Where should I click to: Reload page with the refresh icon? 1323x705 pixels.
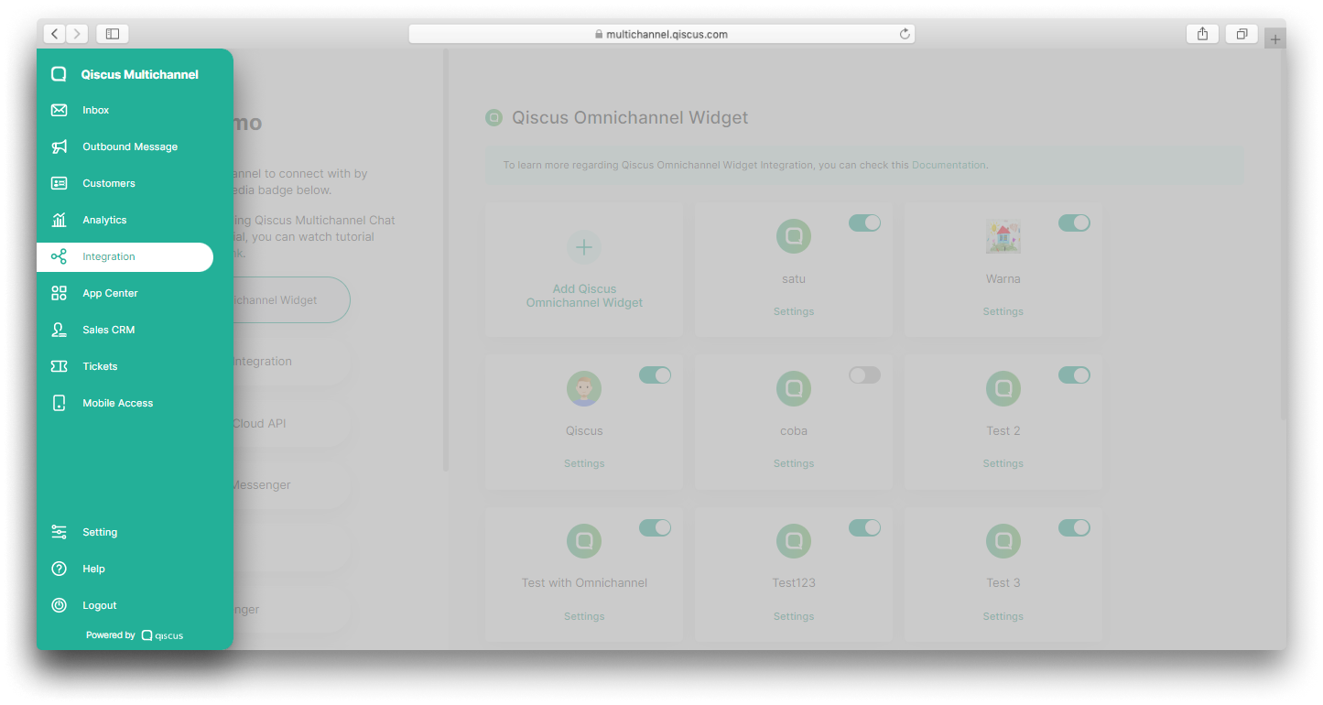(905, 34)
